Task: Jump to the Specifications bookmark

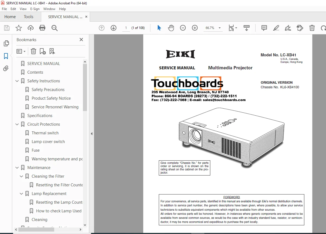Action: [40, 116]
